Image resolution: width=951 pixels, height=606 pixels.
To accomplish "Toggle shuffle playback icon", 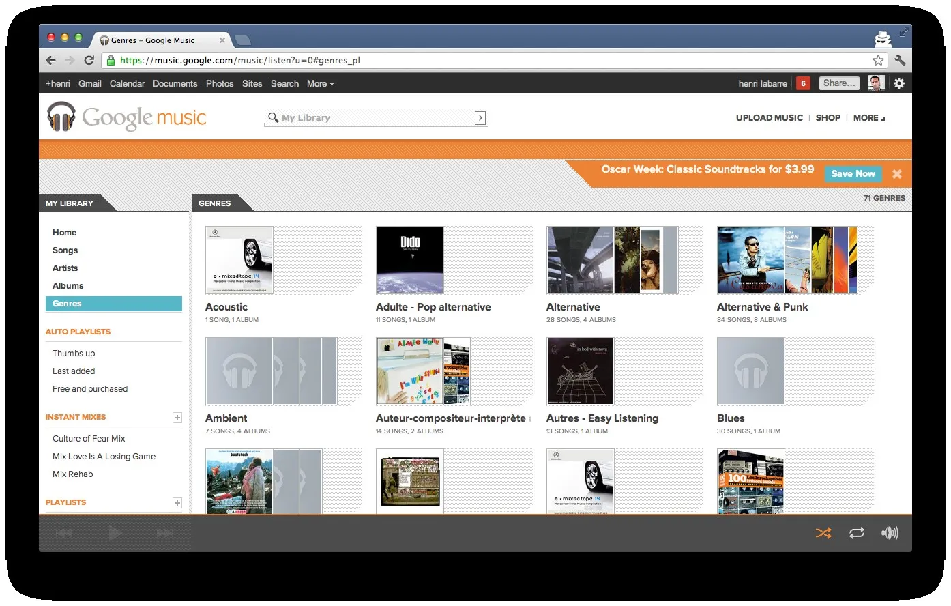I will [x=823, y=533].
